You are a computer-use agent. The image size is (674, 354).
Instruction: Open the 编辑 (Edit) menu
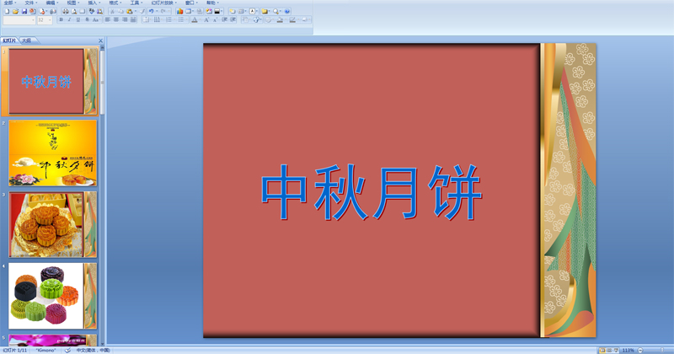(x=51, y=3)
